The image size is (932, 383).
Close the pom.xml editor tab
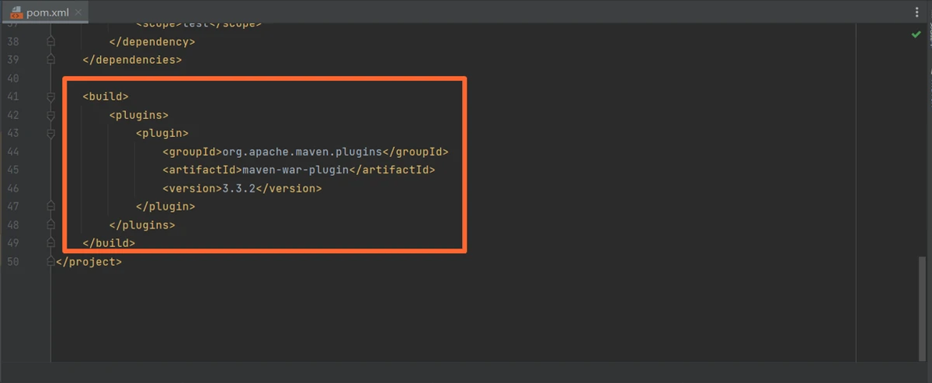tap(79, 13)
